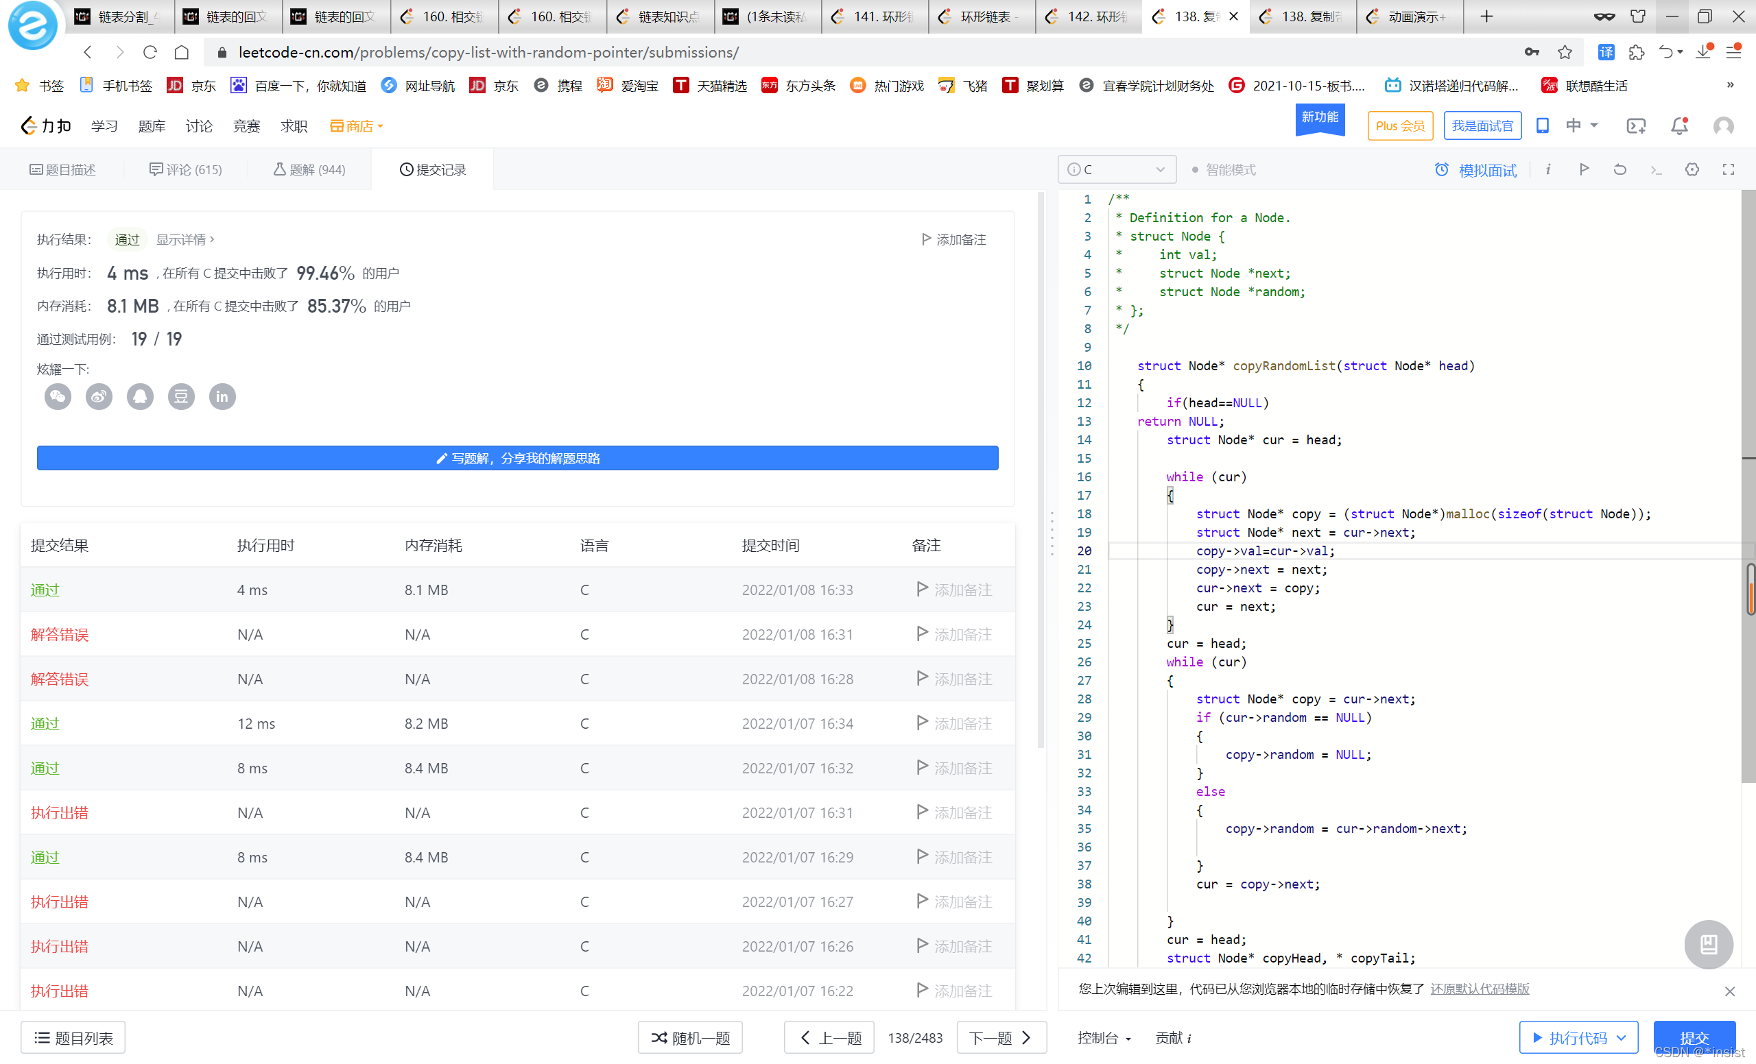Share result to Douban icon
This screenshot has width=1756, height=1064.
click(x=181, y=396)
